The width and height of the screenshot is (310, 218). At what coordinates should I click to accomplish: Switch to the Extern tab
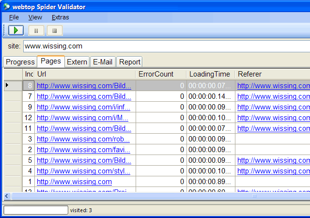(77, 62)
